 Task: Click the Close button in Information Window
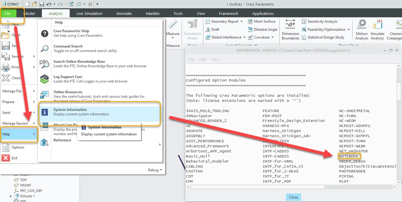pyautogui.click(x=294, y=197)
